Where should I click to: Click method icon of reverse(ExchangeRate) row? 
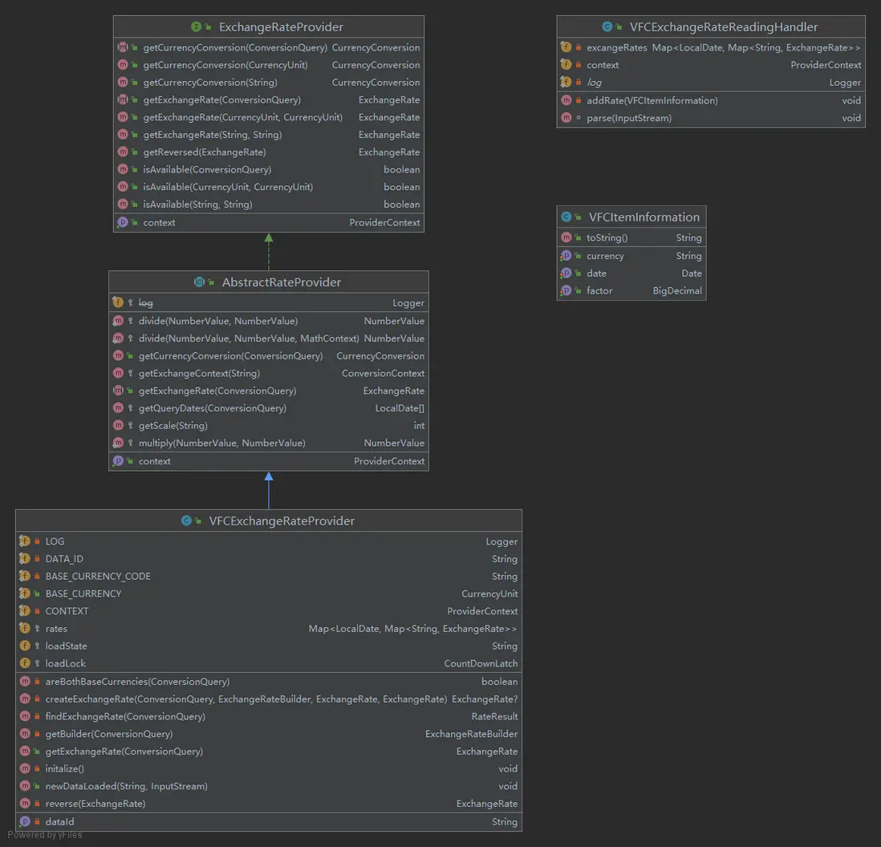[25, 803]
